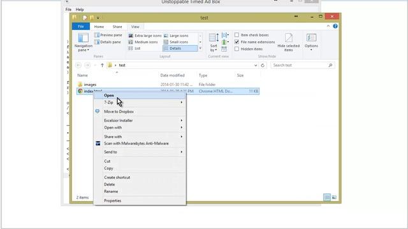This screenshot has width=408, height=229.
Task: Open folder Options
Action: tap(311, 43)
